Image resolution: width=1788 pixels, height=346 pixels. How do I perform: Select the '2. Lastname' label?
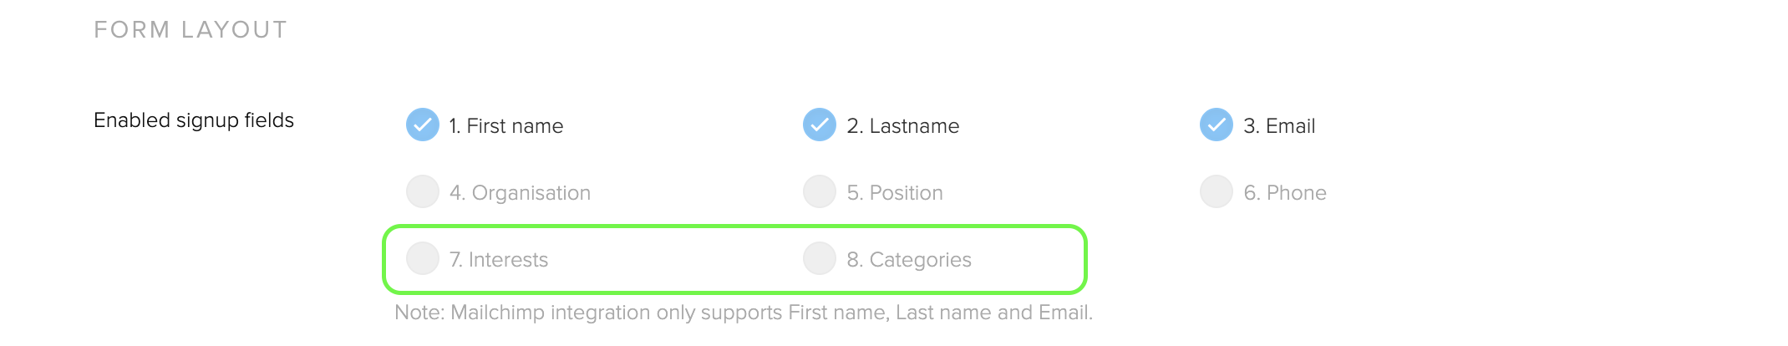click(x=903, y=126)
